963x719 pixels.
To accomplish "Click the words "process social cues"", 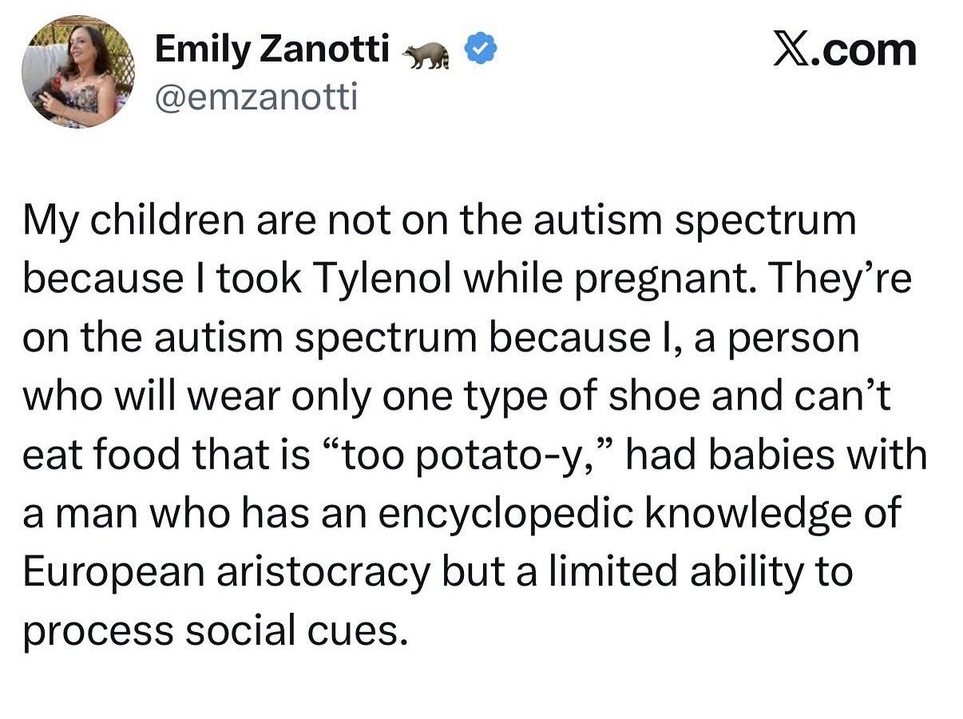I will [209, 631].
